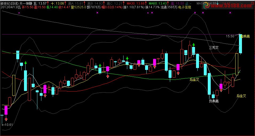This screenshot has width=255, height=136.
Task: Click the green down arrow left of 三死叉
Action: [x=194, y=45]
